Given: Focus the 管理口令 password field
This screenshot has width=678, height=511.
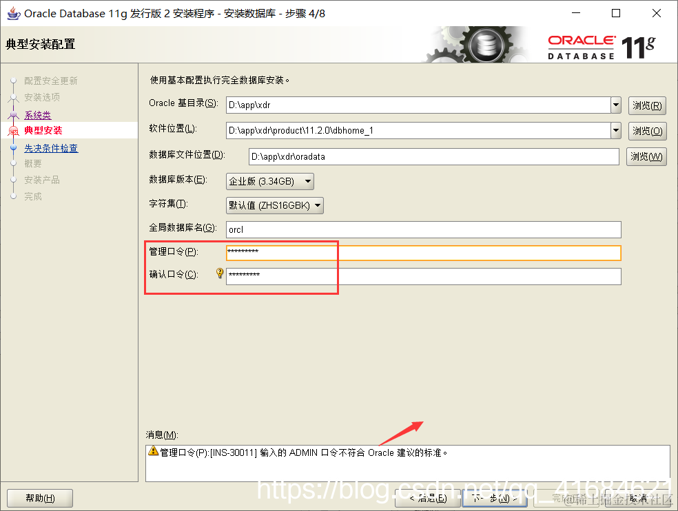Looking at the screenshot, I should 423,253.
